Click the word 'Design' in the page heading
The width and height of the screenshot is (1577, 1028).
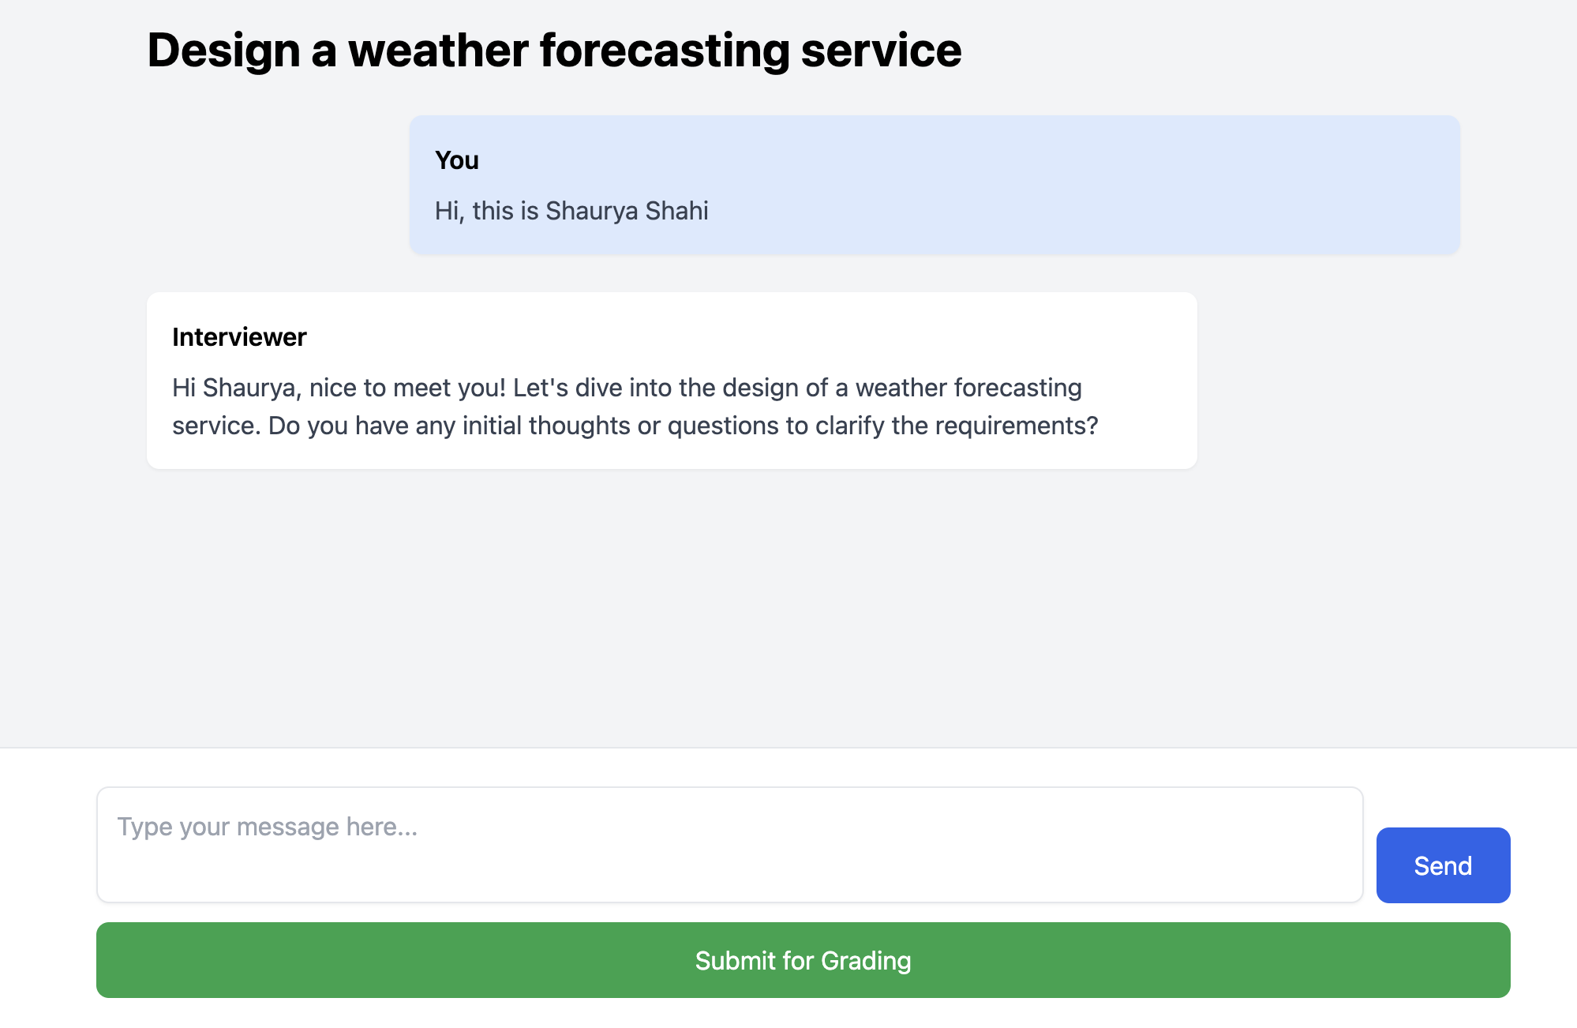(x=223, y=51)
